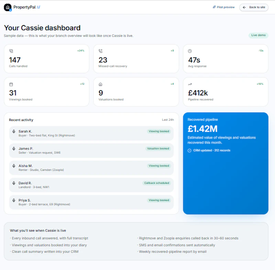Click the Recent activity heading
The image size is (275, 270).
(x=21, y=120)
